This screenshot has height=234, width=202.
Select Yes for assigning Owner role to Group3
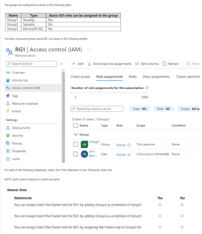[x=160, y=227]
